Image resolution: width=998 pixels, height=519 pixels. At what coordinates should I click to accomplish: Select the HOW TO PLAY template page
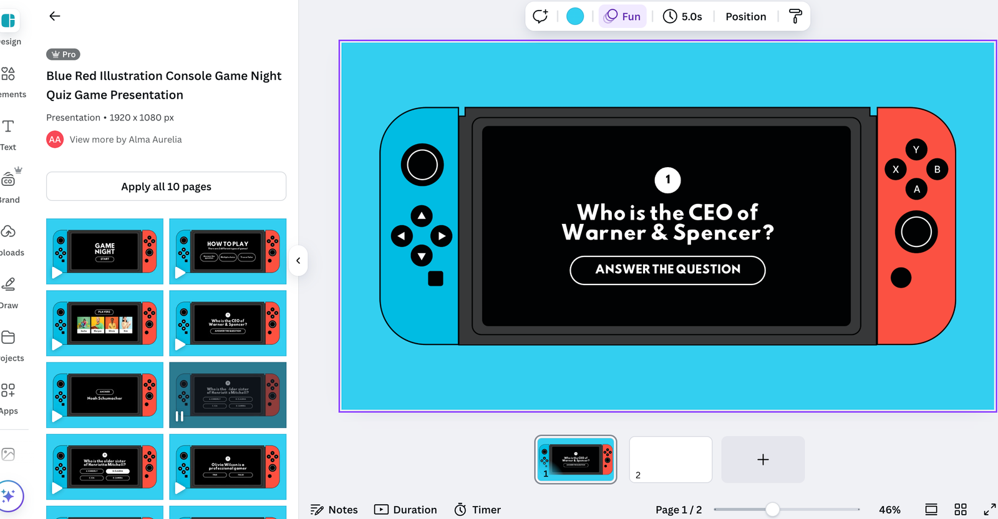pyautogui.click(x=228, y=251)
